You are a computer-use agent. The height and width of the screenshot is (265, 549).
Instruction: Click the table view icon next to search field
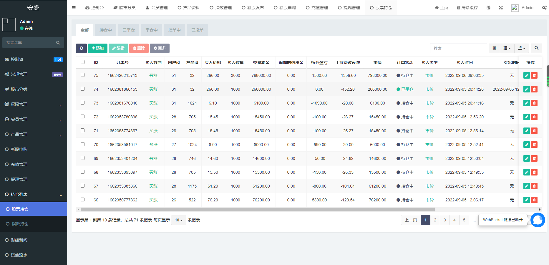[x=494, y=48]
